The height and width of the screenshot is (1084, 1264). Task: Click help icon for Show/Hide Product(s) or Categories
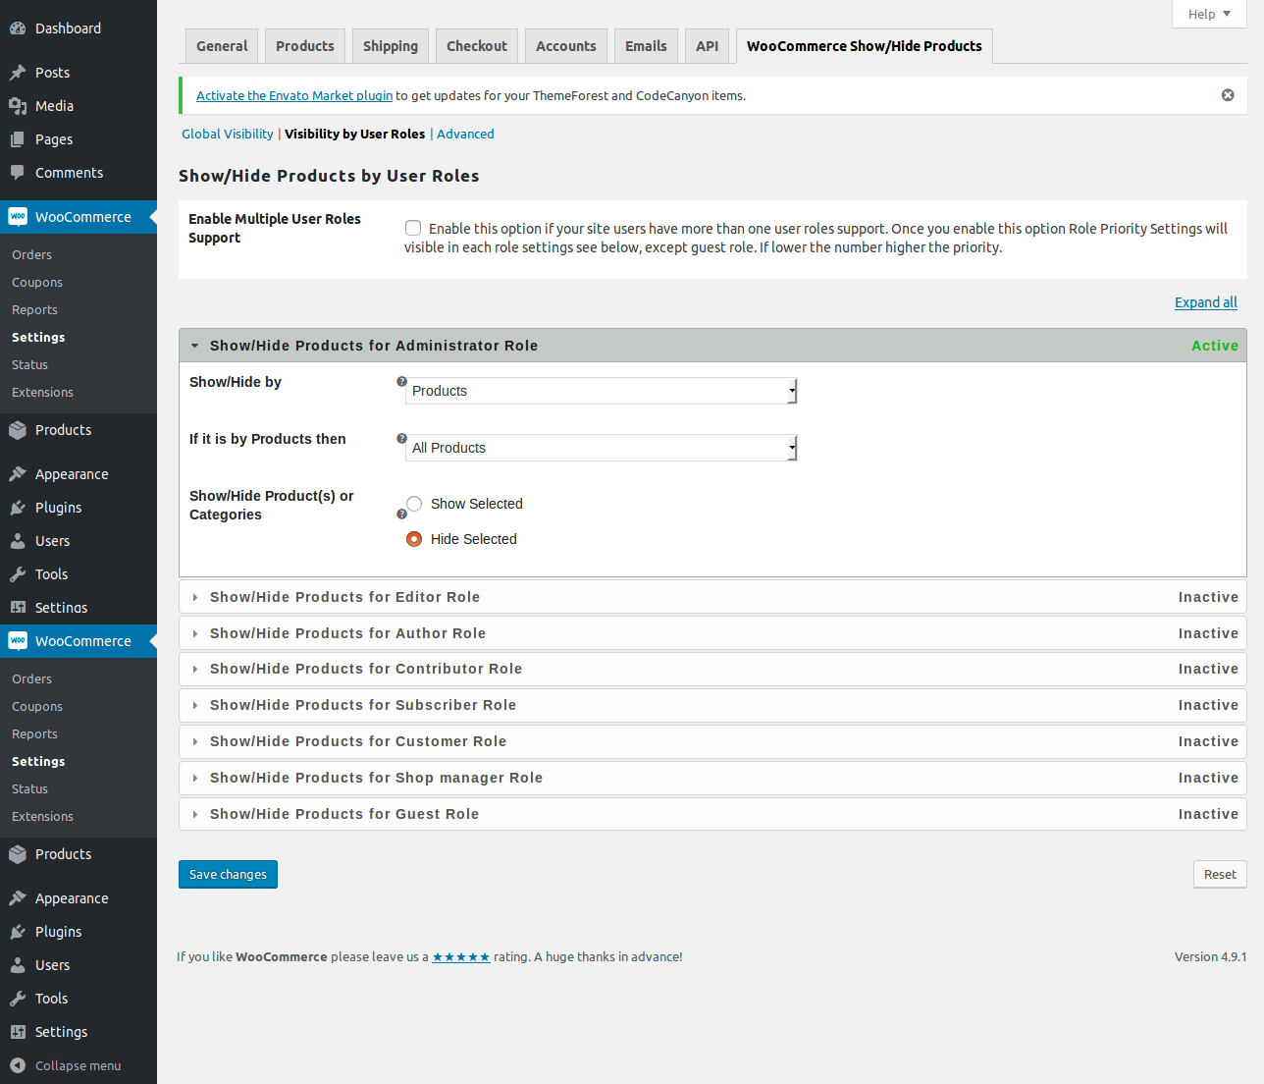point(401,514)
